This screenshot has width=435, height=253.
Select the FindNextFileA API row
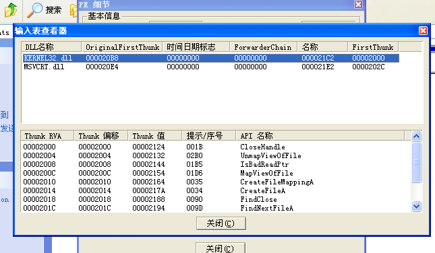click(x=213, y=208)
